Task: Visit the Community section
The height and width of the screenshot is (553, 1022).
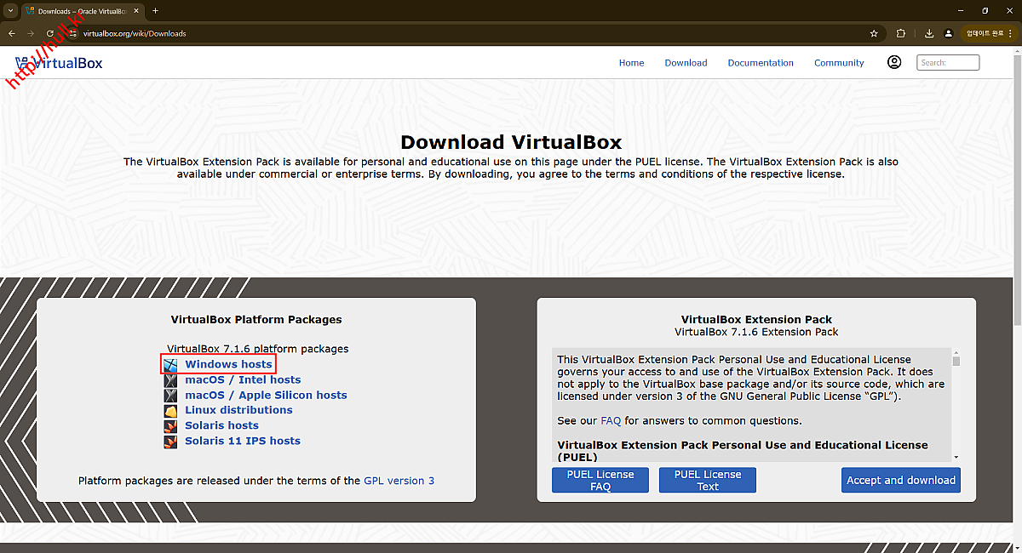Action: coord(839,63)
